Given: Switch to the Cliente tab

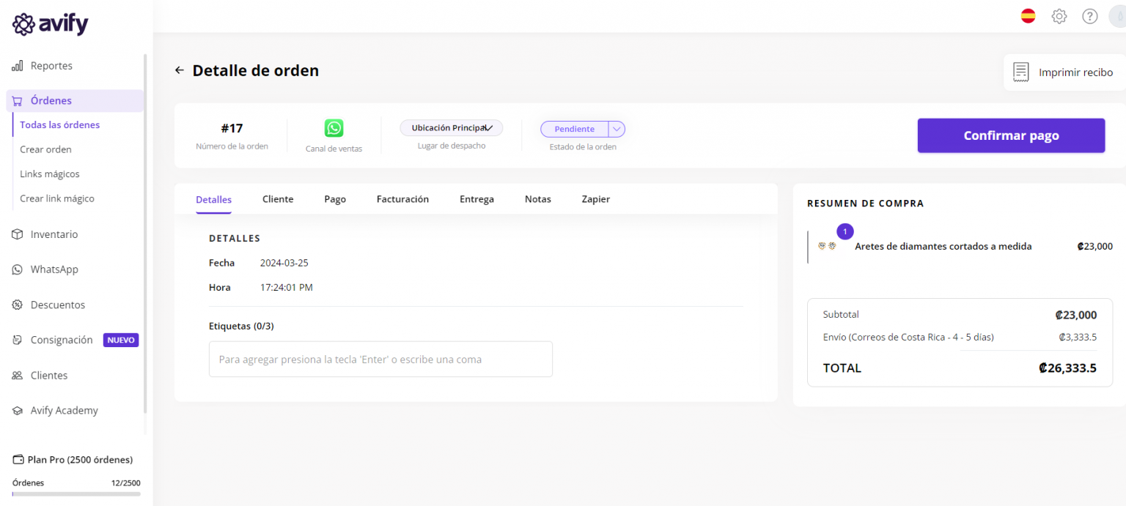Looking at the screenshot, I should coord(278,199).
